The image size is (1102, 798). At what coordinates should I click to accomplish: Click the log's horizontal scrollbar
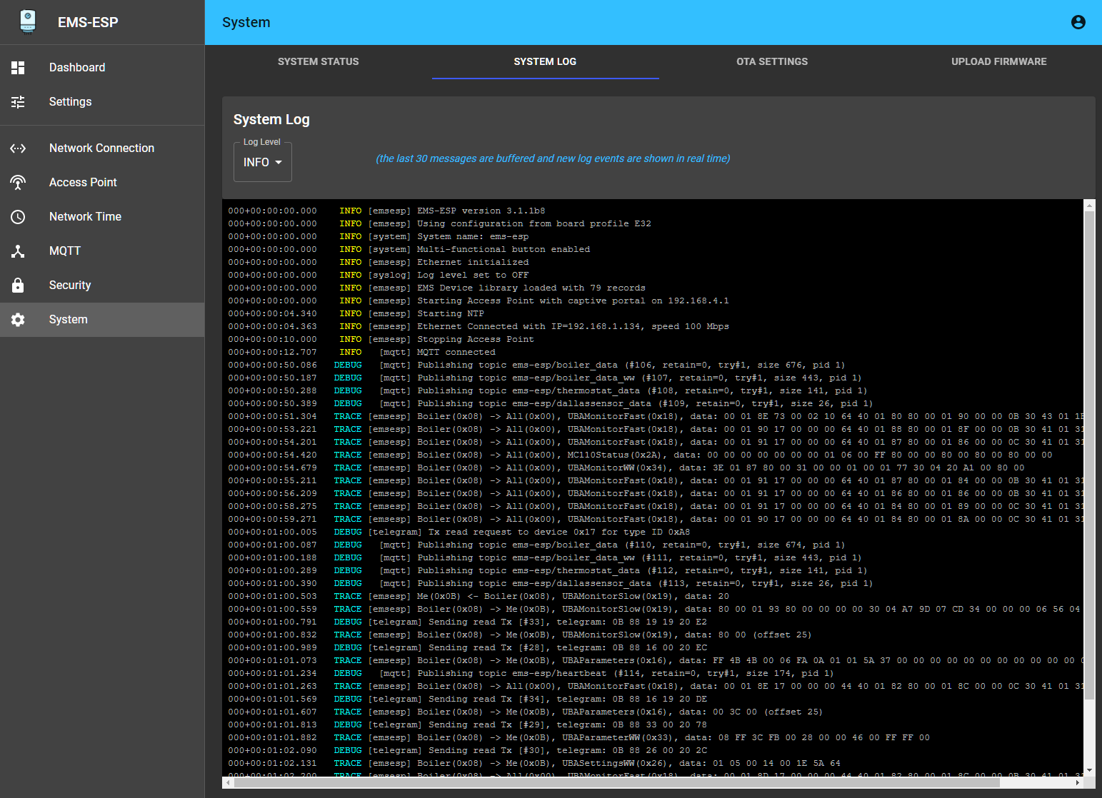pos(614,783)
